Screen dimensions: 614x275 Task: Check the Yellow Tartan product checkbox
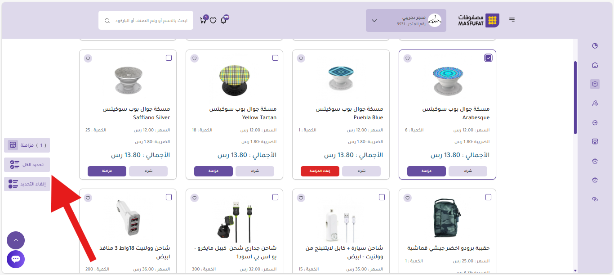point(276,58)
